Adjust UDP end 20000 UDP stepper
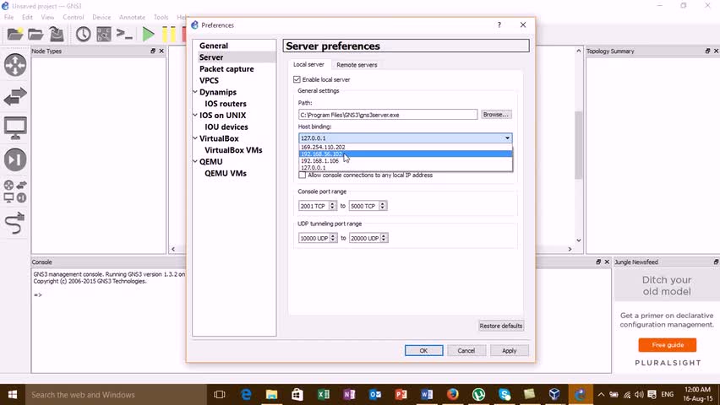Viewport: 720px width, 405px height. coord(384,238)
